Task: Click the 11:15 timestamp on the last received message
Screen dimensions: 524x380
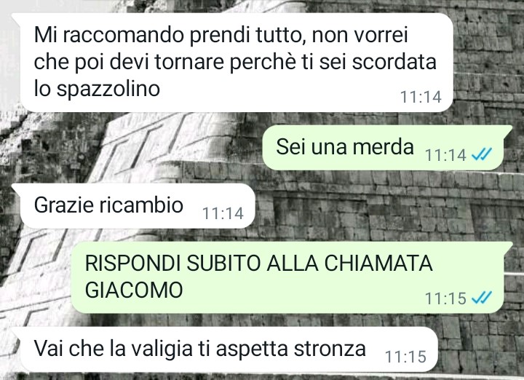Action: click(x=405, y=357)
